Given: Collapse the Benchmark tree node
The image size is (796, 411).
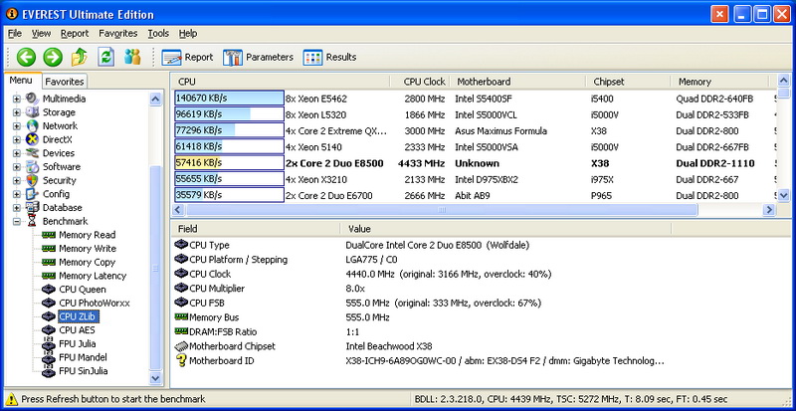Looking at the screenshot, I should (16, 222).
